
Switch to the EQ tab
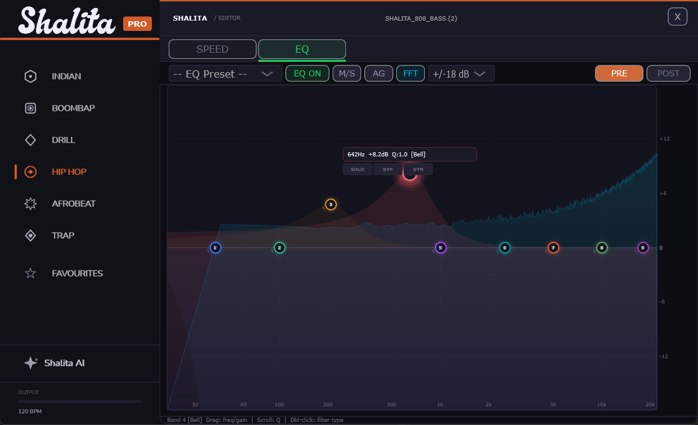tap(302, 49)
